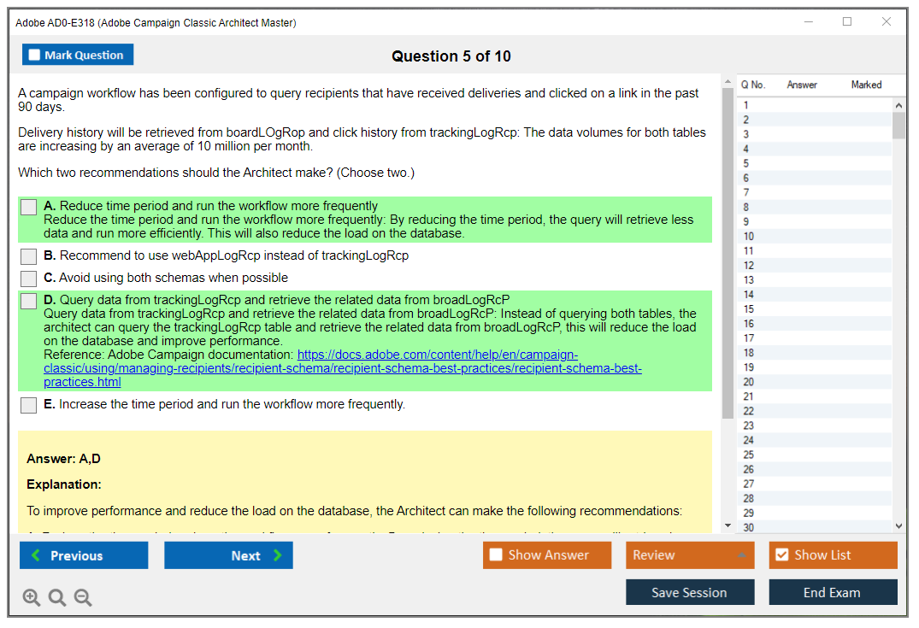
Task: Toggle the Mark Question checkbox
Action: click(x=35, y=56)
